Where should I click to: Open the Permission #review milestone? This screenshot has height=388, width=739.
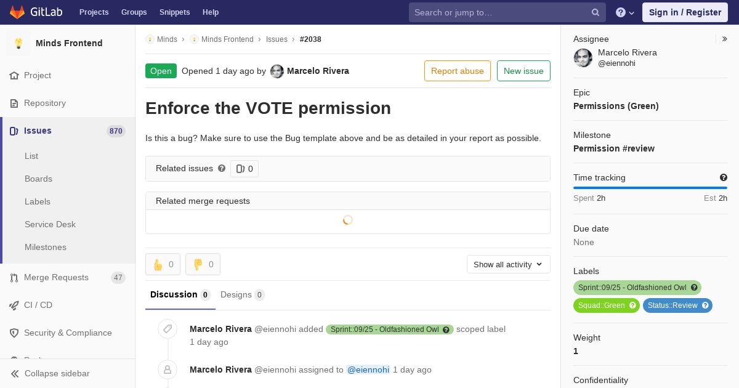point(614,148)
